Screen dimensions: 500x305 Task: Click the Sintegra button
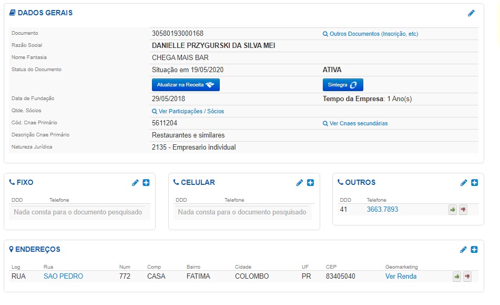[x=343, y=85]
